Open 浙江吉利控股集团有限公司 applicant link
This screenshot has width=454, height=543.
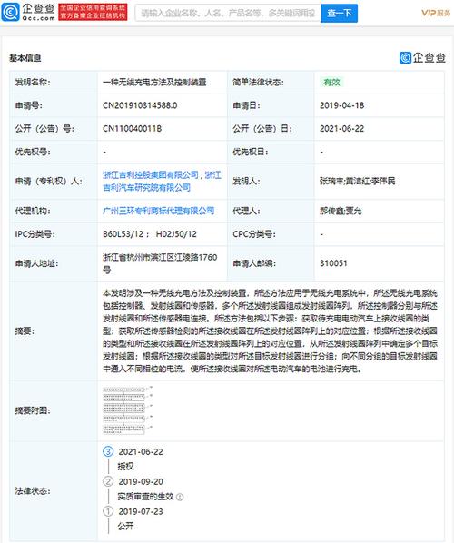(x=151, y=175)
